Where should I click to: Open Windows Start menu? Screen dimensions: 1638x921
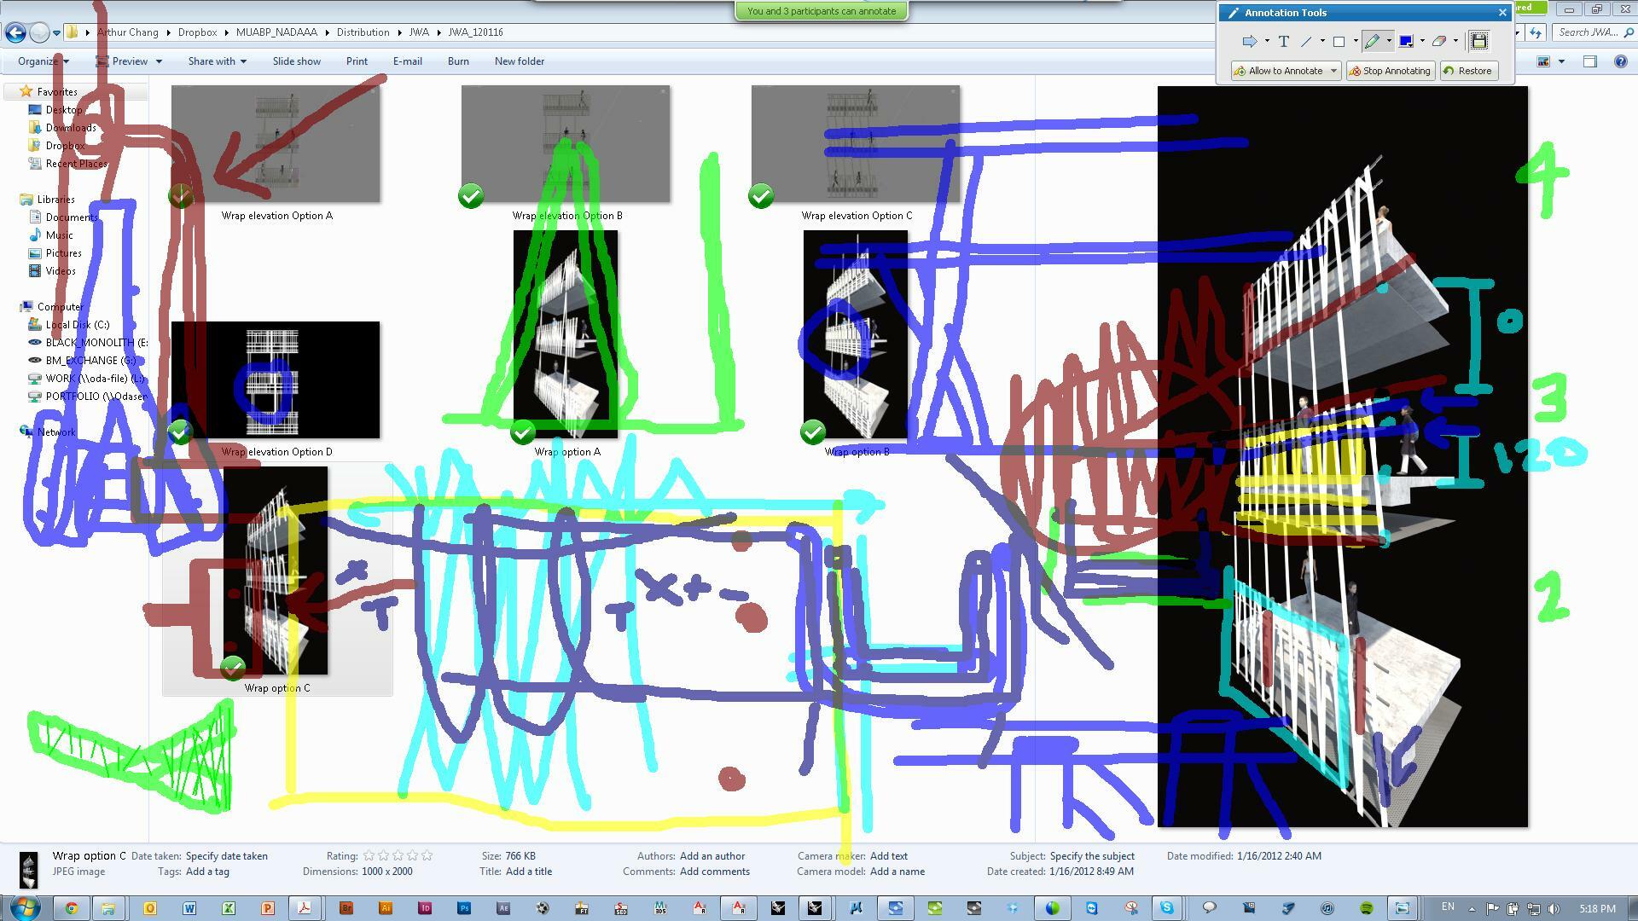24,908
